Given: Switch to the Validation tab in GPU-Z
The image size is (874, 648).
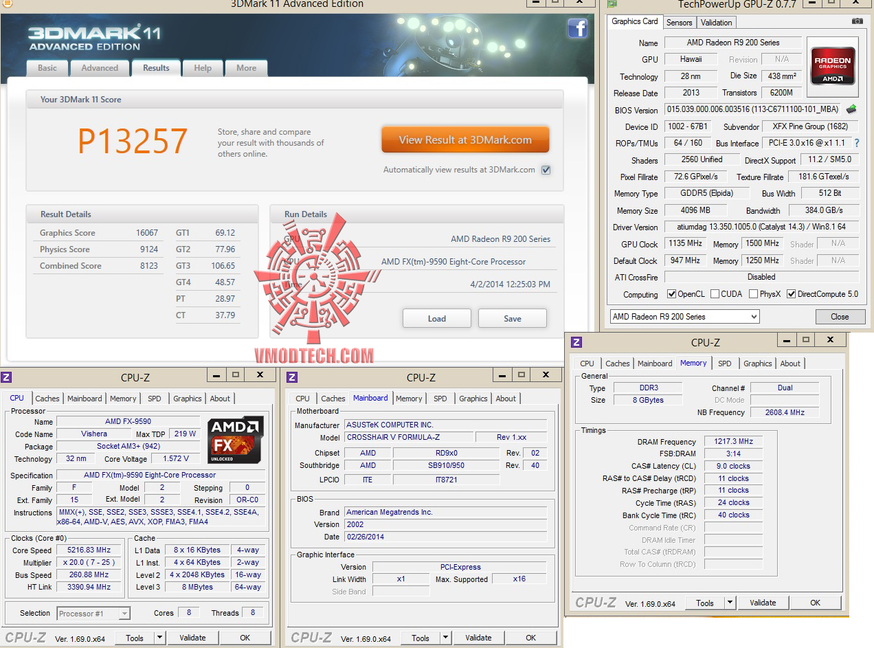Looking at the screenshot, I should click(x=717, y=23).
